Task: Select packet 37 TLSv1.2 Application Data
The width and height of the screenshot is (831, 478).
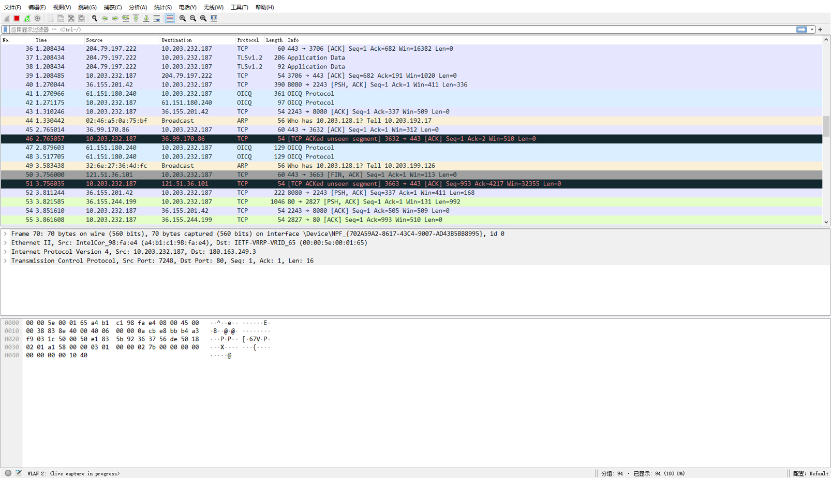Action: coord(411,57)
